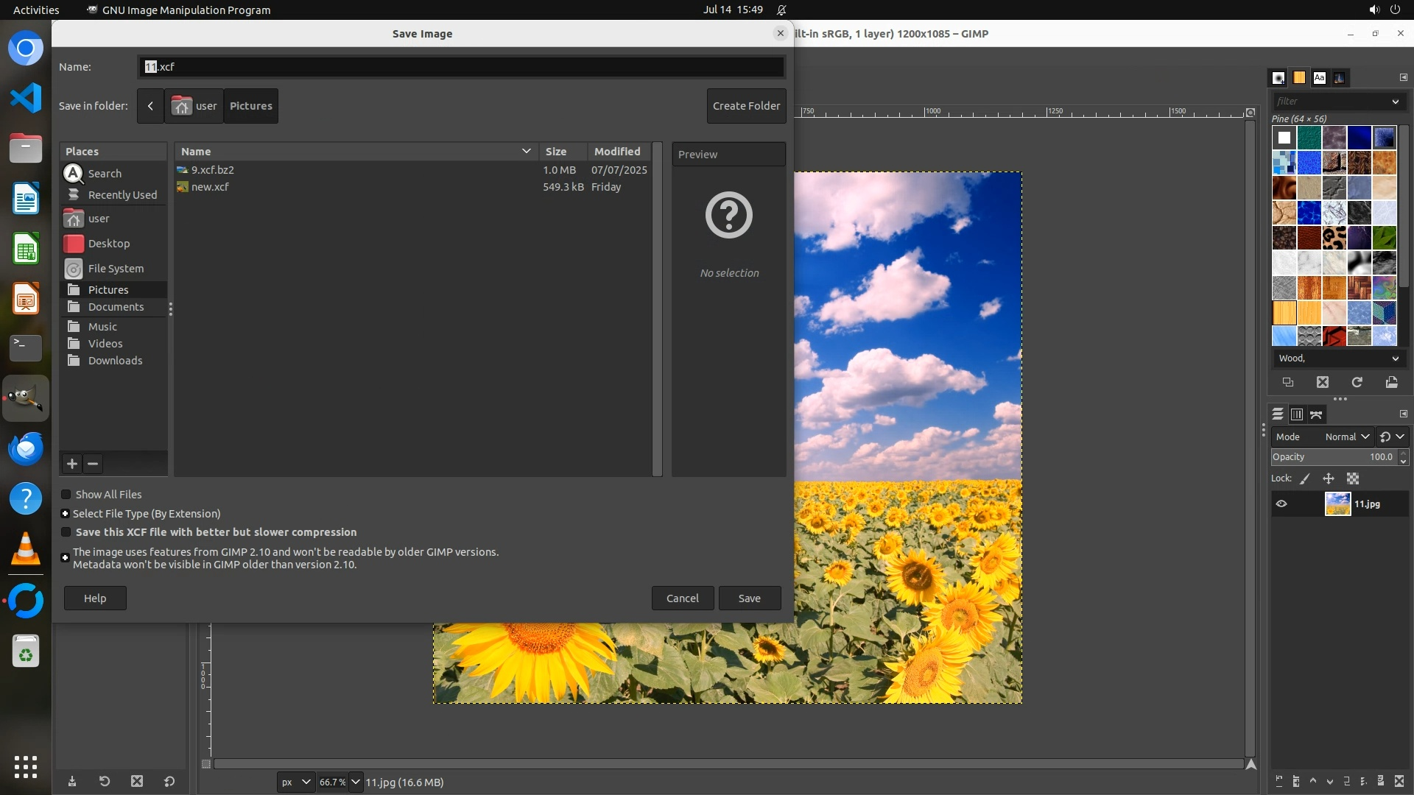
Task: Switch to the Channels tab
Action: [x=1297, y=414]
